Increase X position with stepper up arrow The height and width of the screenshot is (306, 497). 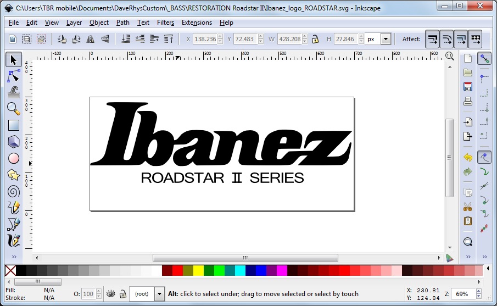point(220,36)
